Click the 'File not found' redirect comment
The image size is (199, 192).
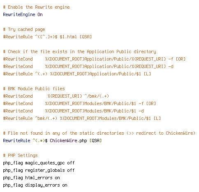pos(99,133)
